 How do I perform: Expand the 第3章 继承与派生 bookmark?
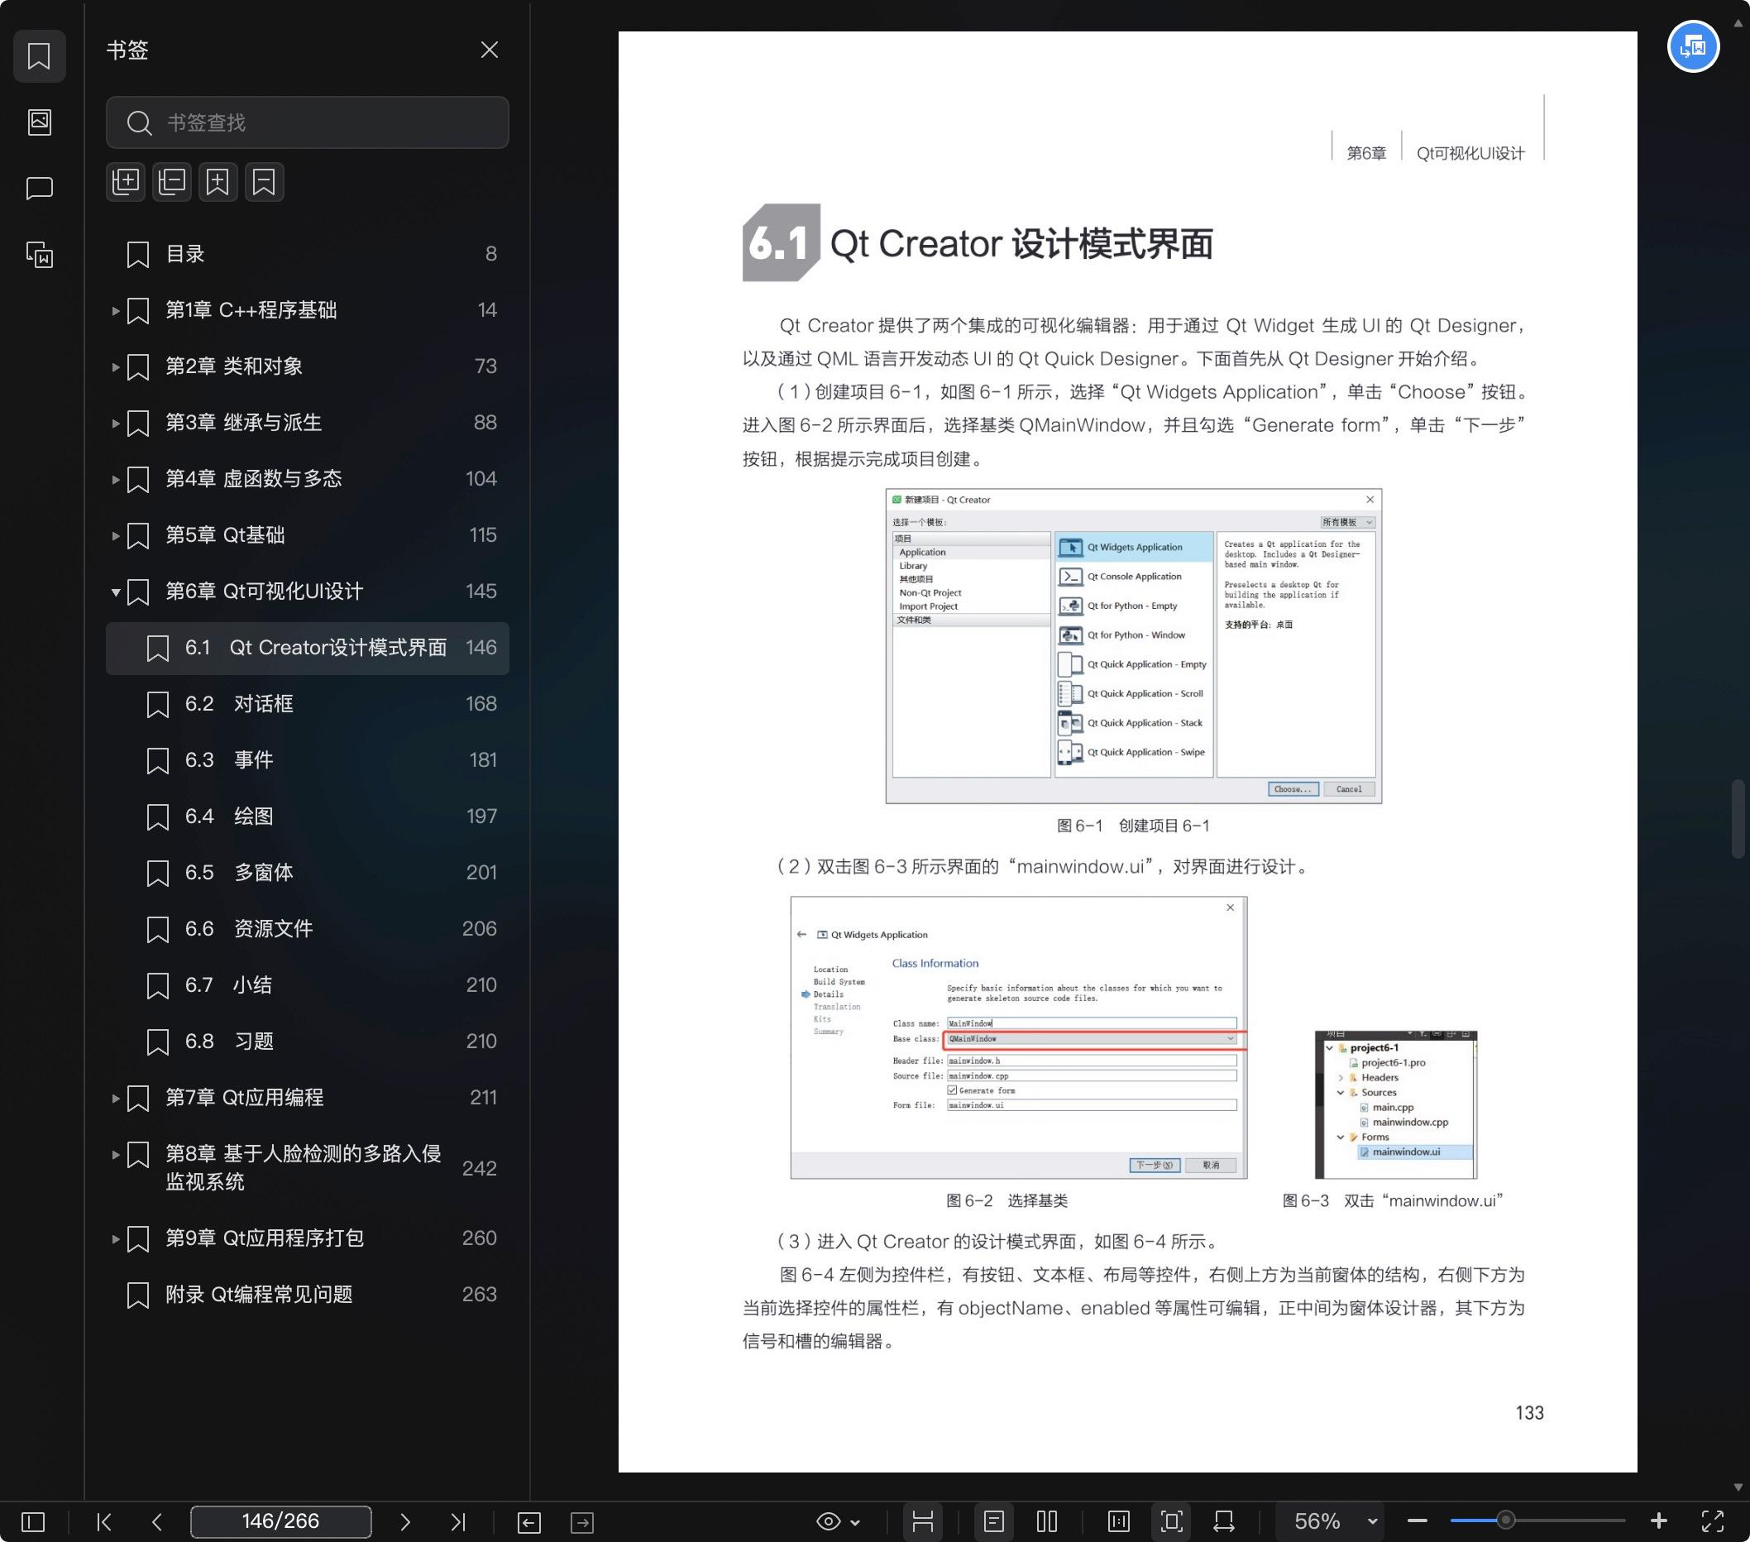[115, 423]
